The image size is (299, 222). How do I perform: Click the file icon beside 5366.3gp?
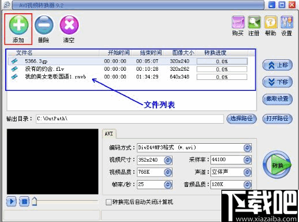click(14, 61)
